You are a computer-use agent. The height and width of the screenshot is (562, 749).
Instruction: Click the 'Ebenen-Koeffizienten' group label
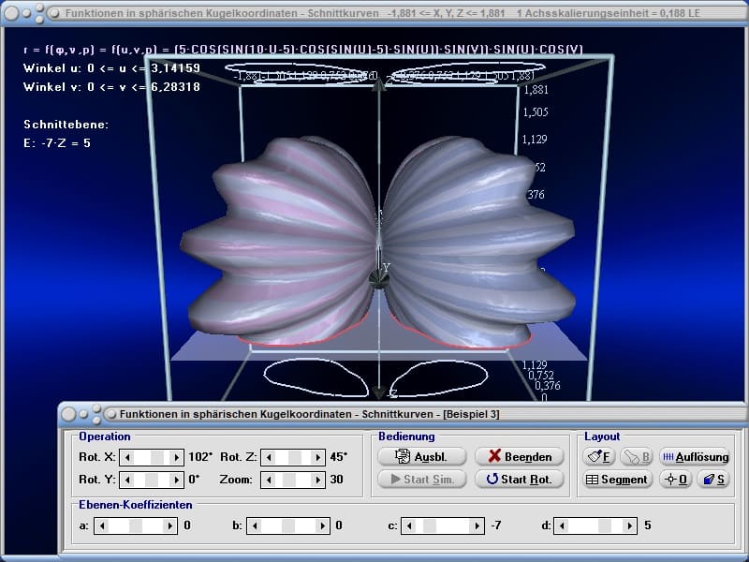(136, 505)
